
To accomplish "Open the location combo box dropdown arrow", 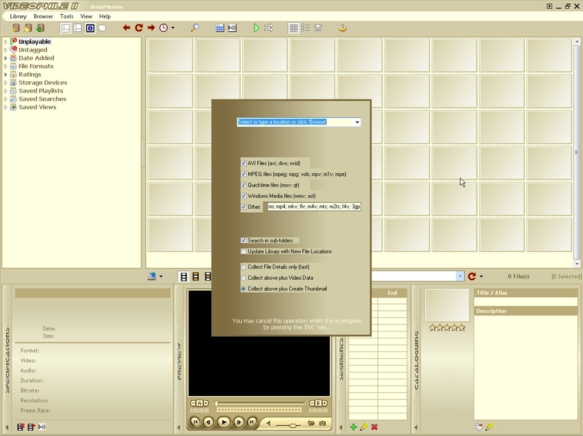I will pyautogui.click(x=357, y=122).
